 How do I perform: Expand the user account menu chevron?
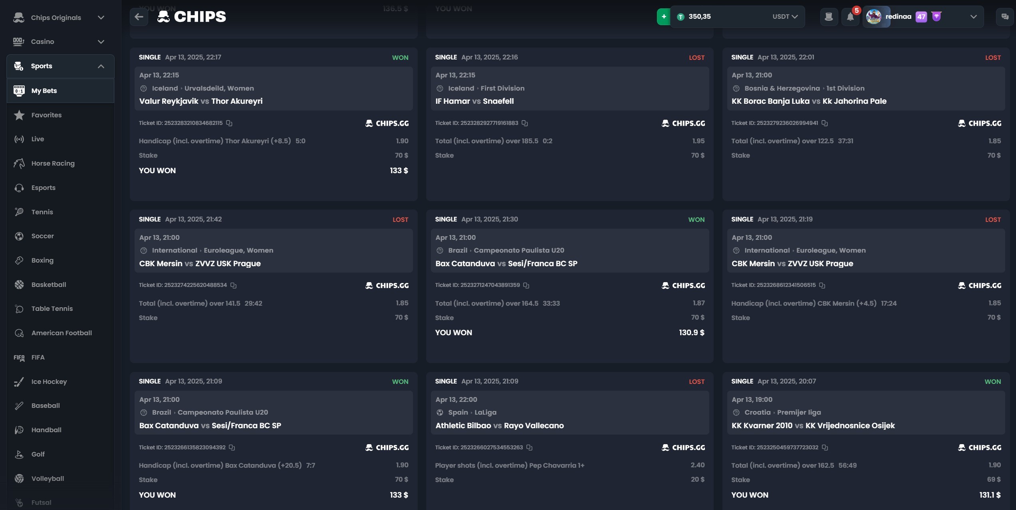point(973,17)
